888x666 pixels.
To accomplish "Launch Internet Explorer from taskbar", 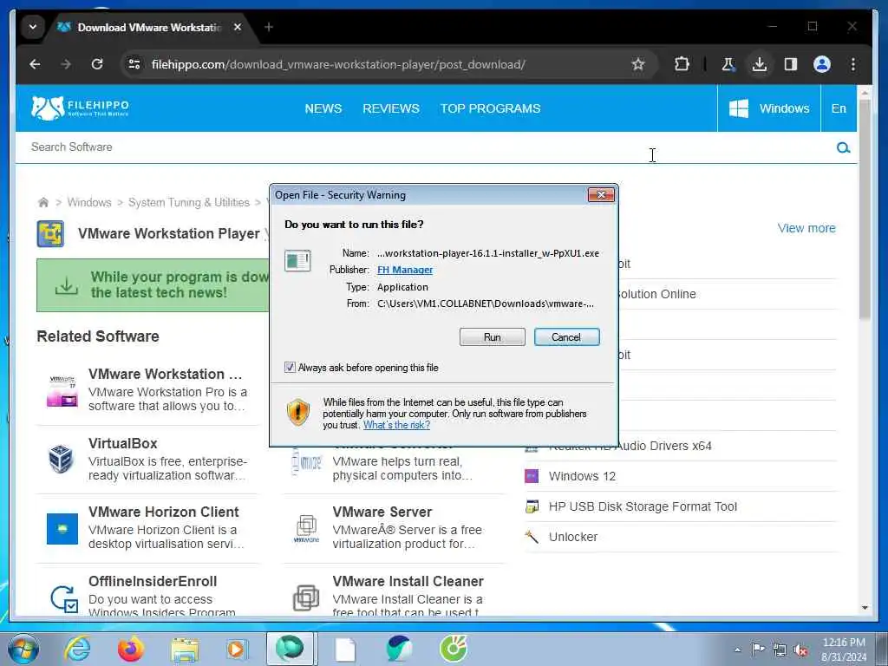I will [x=77, y=649].
